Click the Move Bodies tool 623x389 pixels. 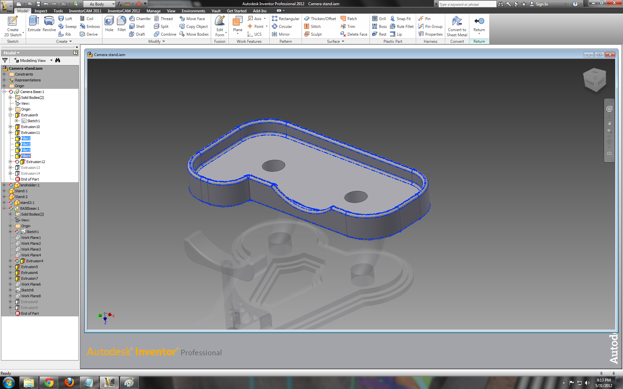point(194,34)
